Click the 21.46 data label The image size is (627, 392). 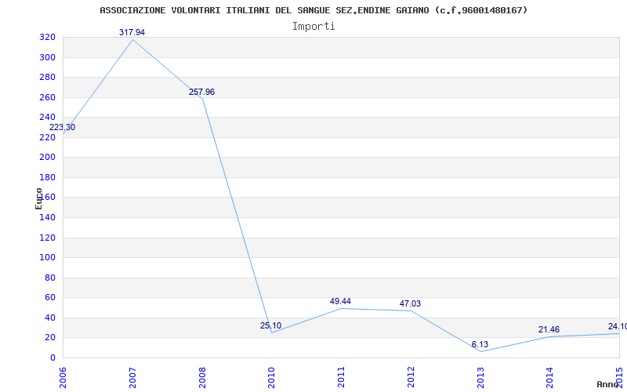549,329
